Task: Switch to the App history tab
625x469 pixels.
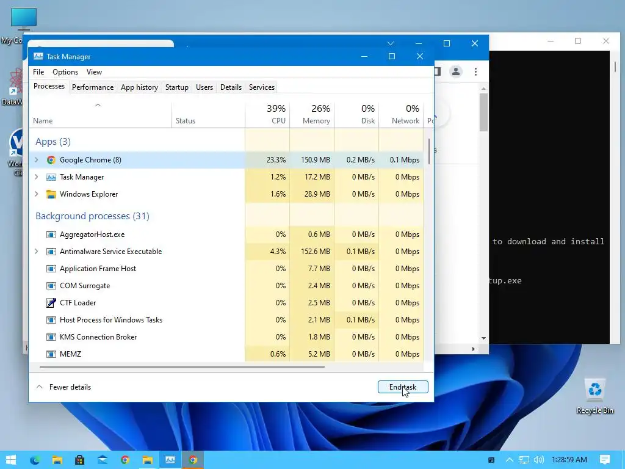Action: click(x=140, y=87)
